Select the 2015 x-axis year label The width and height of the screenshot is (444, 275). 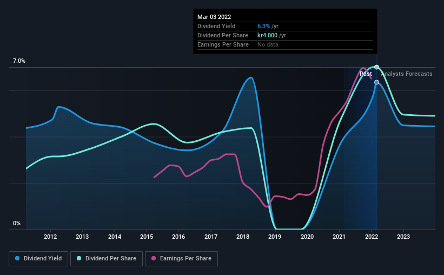[147, 237]
